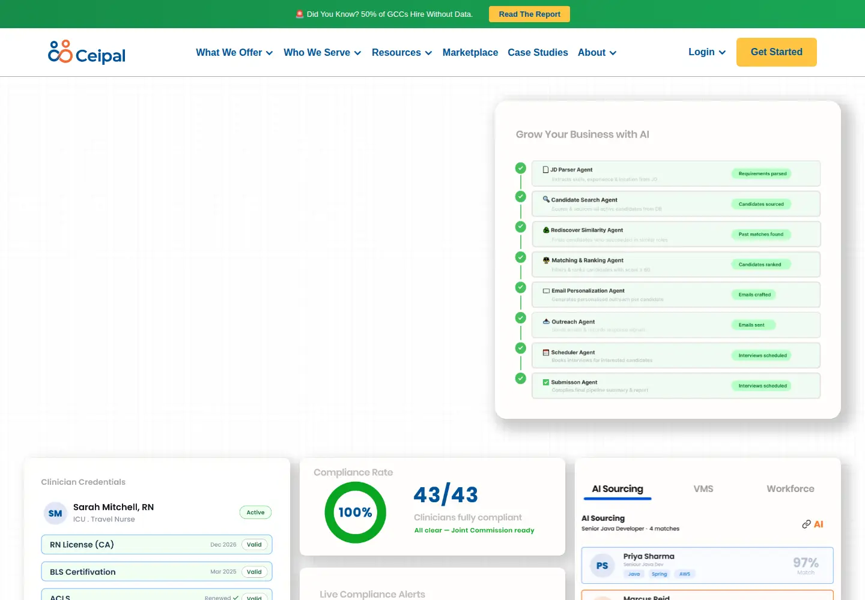865x600 pixels.
Task: Click the Requirements parsed status pill
Action: [x=762, y=173]
